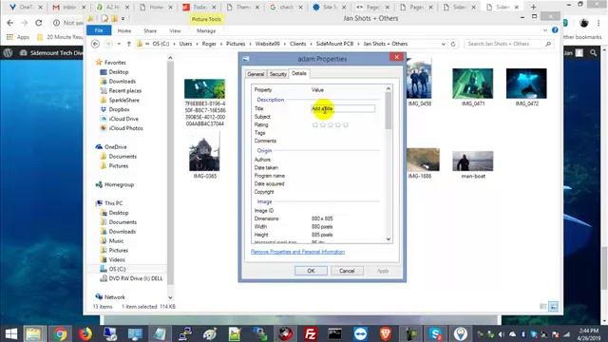Viewport: 608px width, 342px height.
Task: Select Videos under This PC
Action: 117,259
